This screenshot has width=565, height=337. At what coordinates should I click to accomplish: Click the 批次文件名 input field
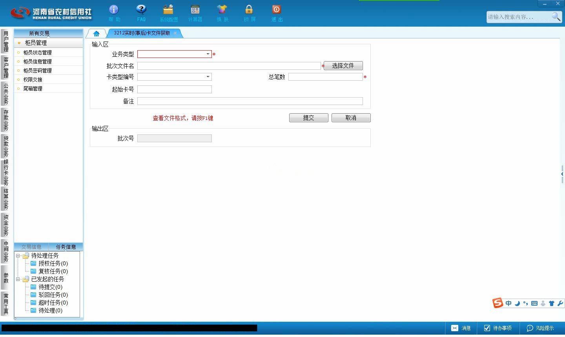click(x=229, y=66)
